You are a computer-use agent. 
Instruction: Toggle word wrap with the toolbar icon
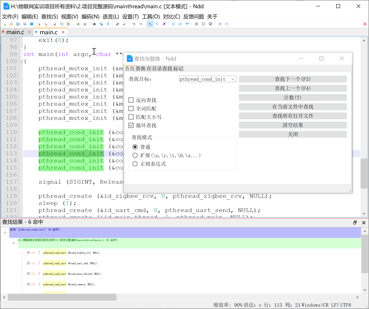coord(150,24)
